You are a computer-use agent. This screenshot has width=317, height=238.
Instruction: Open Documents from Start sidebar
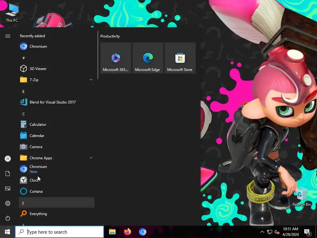tap(8, 174)
